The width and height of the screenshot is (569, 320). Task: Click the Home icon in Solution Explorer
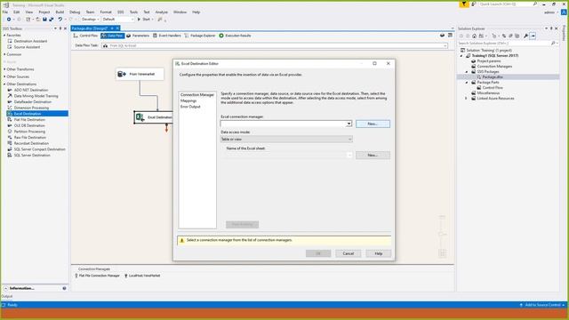(474, 36)
